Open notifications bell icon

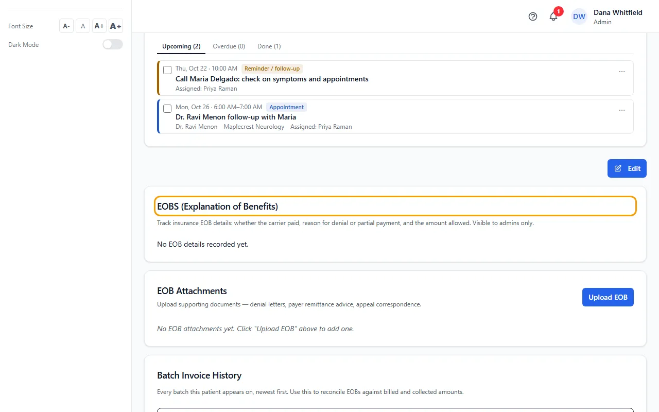coord(553,16)
